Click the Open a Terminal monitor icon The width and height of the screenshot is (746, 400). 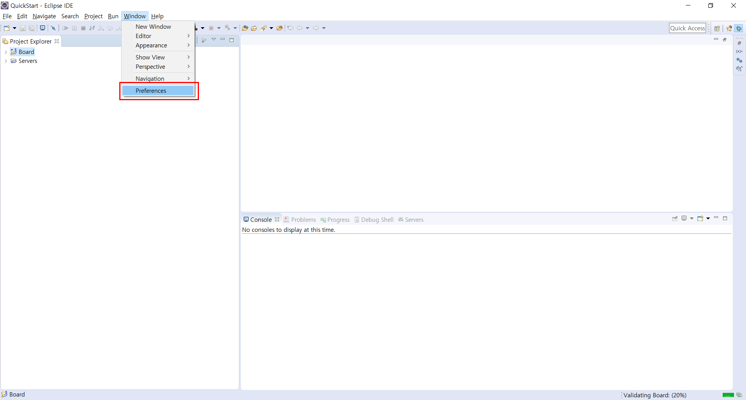tap(43, 28)
